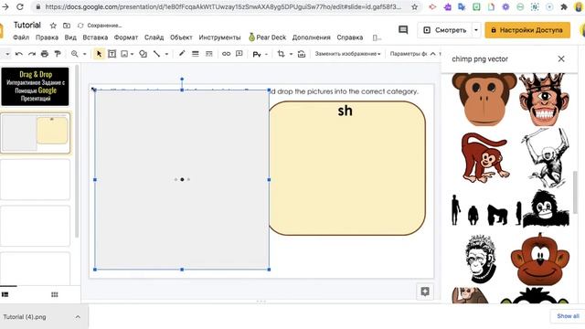
Task: Open the Формат menu
Action: click(126, 37)
